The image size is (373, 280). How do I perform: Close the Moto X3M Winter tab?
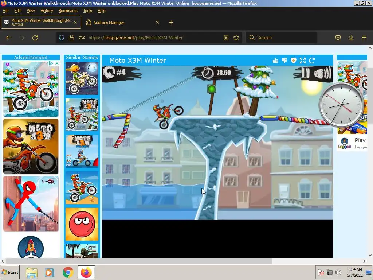click(x=75, y=22)
